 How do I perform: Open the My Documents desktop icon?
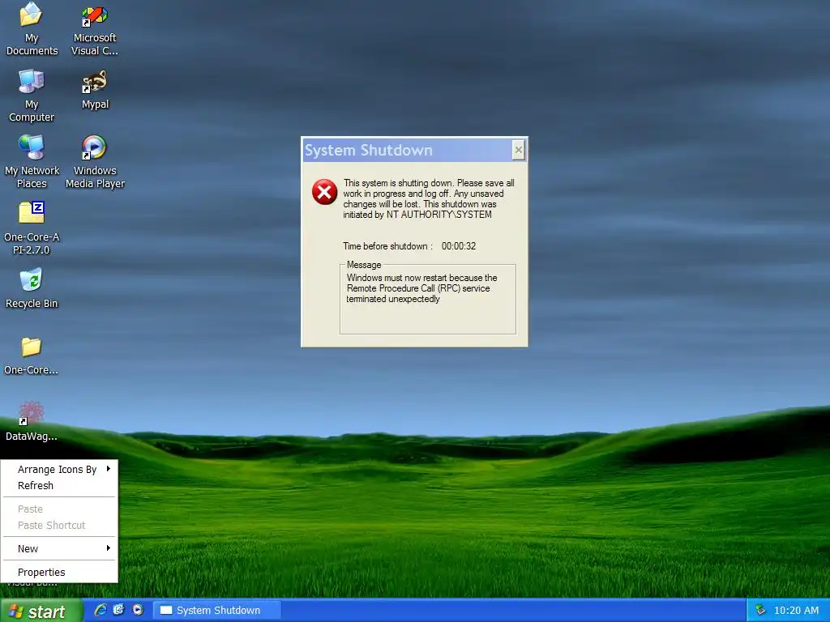(32, 29)
